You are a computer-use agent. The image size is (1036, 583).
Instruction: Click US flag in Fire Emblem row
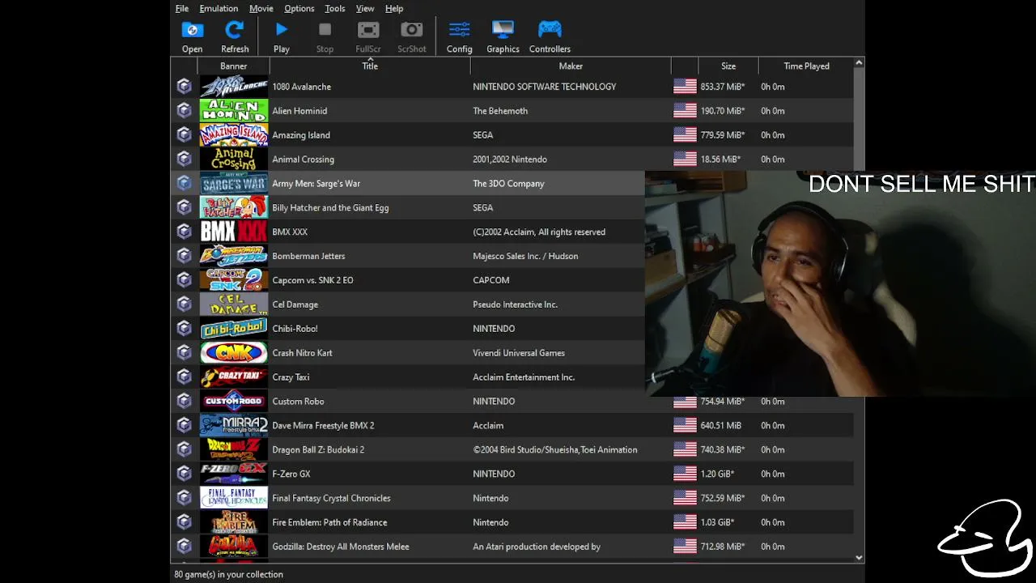pos(685,522)
